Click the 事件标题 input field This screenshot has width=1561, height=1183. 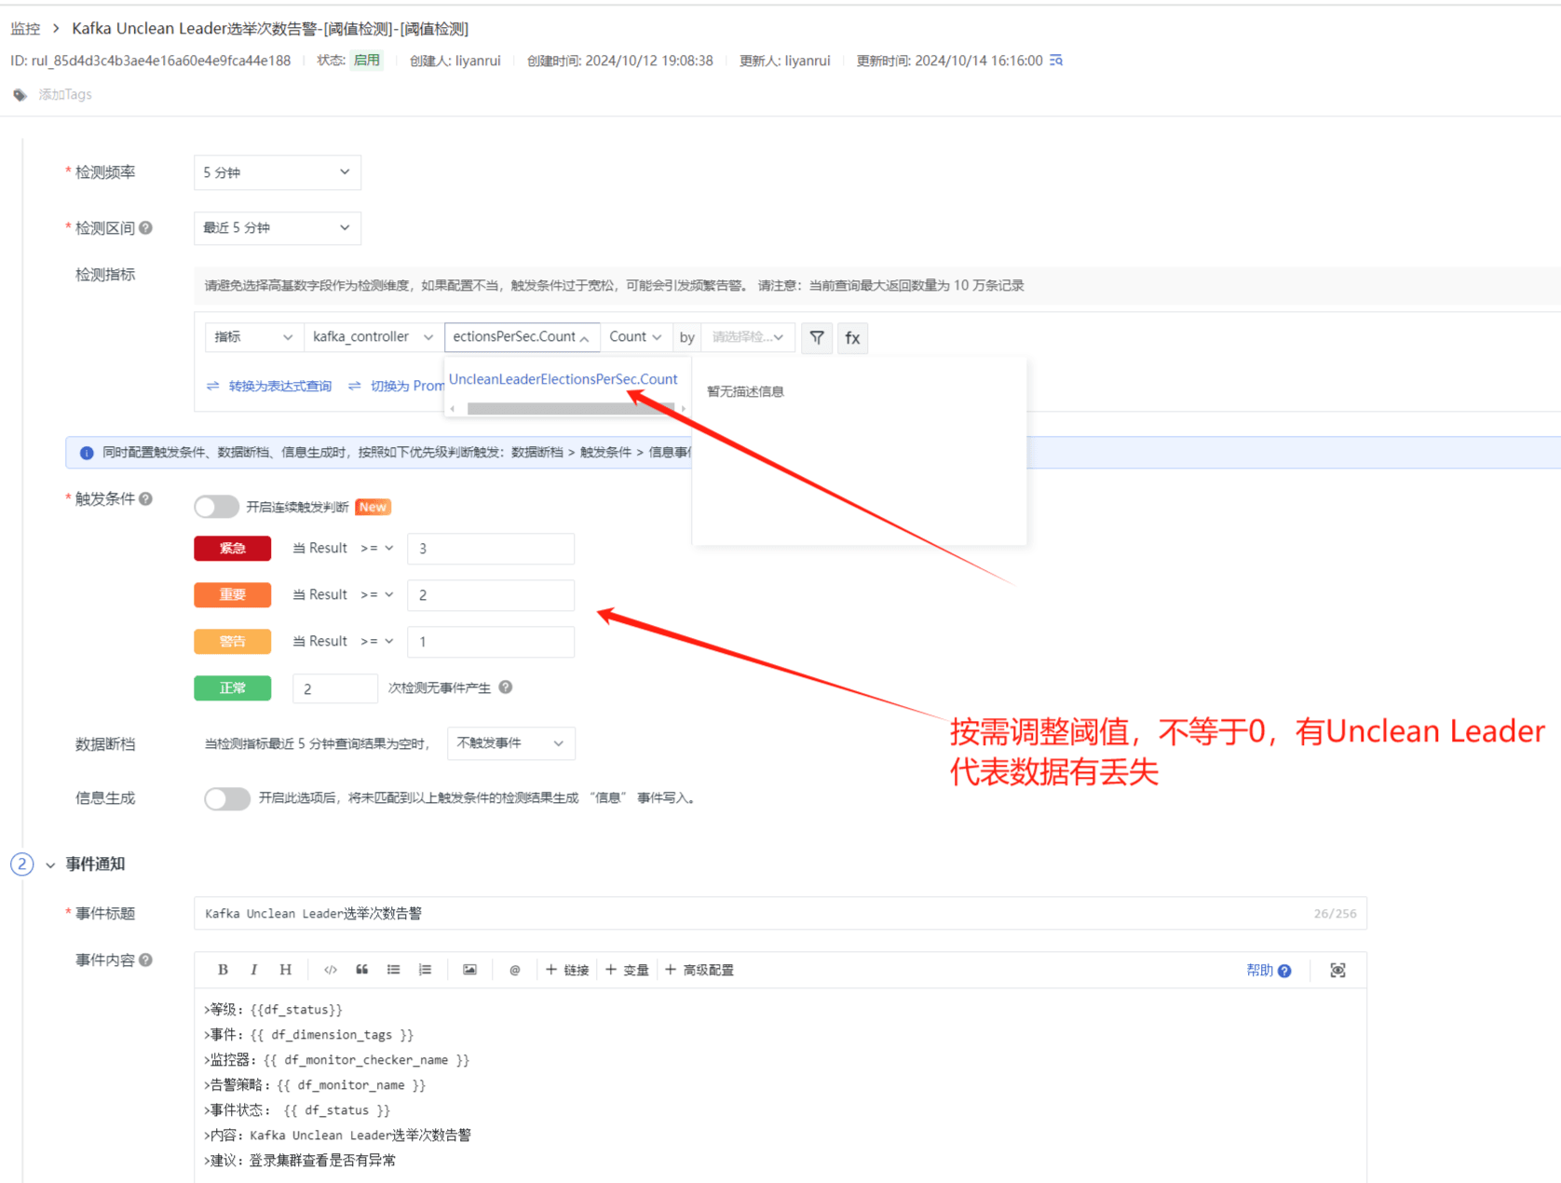click(780, 913)
